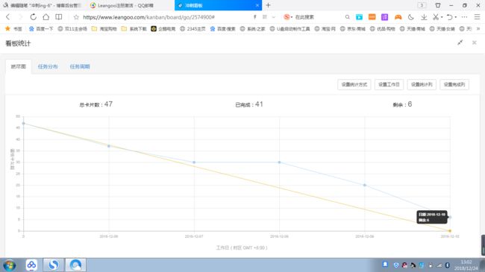The width and height of the screenshot is (485, 272).
Task: Open the game controller toolbar icon
Action: 398,17
